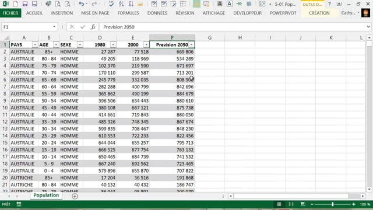This screenshot has height=210, width=373.
Task: Switch to the DONNÉES ribbon tab
Action: (x=157, y=13)
